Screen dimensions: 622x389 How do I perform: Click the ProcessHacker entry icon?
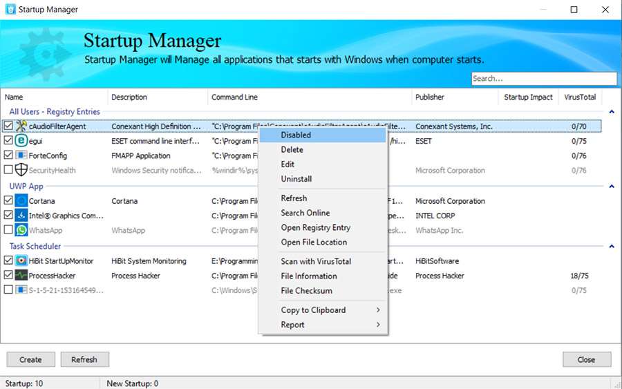point(21,276)
